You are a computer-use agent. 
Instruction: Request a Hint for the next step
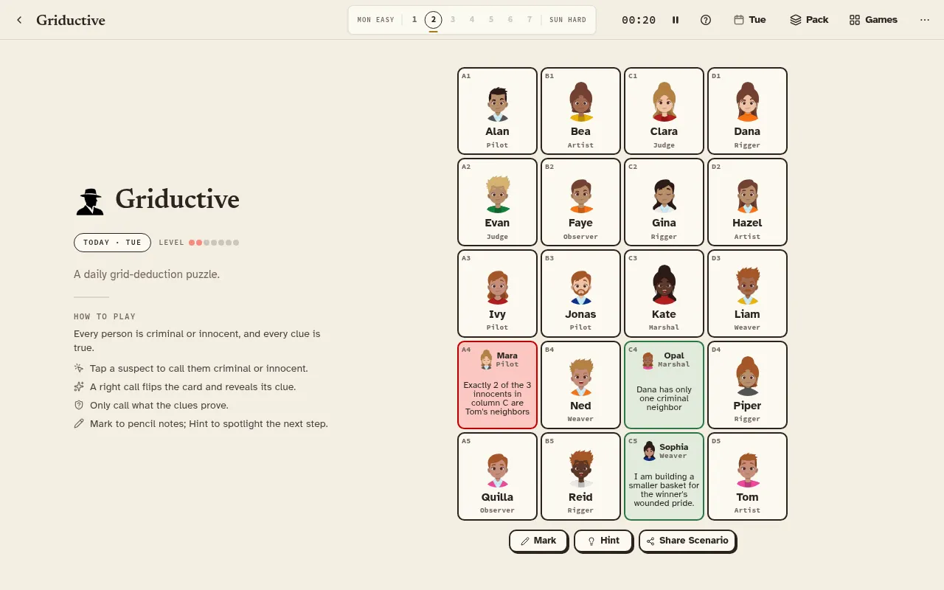603,541
